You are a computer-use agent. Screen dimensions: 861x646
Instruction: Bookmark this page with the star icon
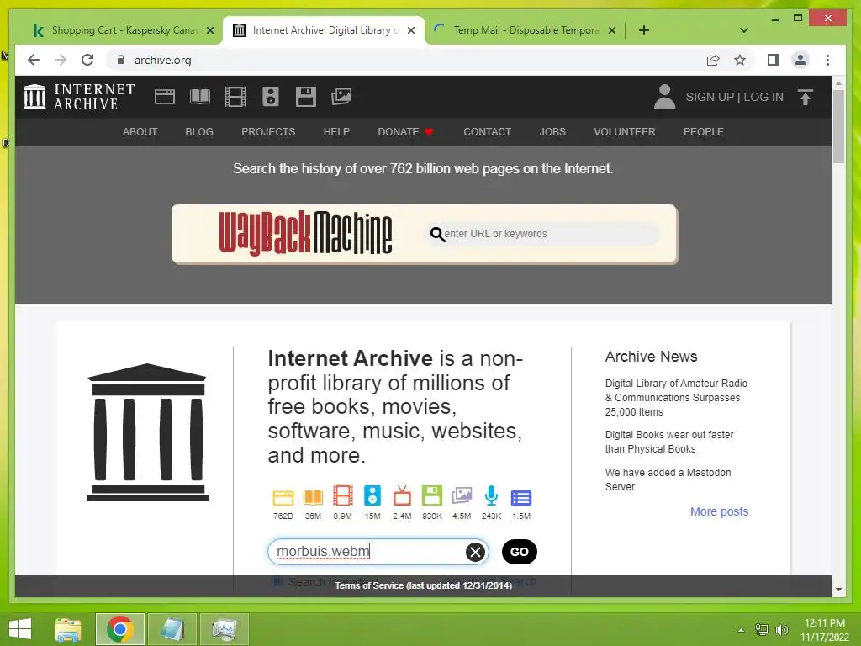tap(740, 60)
